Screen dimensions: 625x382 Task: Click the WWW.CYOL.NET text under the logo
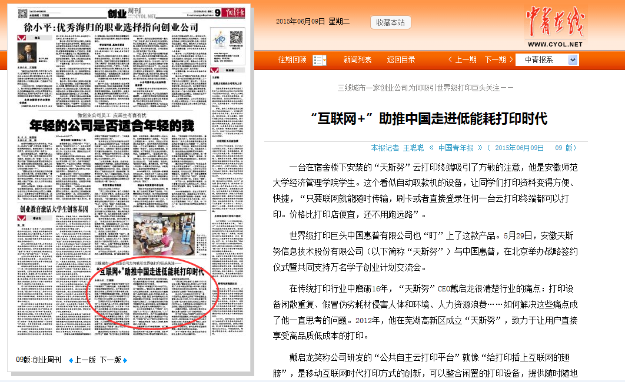click(x=555, y=44)
